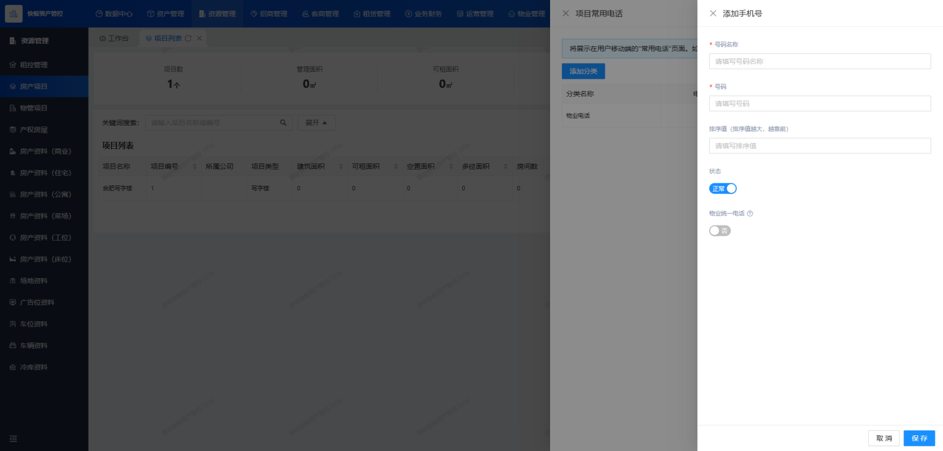Click the 分类名称 column header

[580, 94]
